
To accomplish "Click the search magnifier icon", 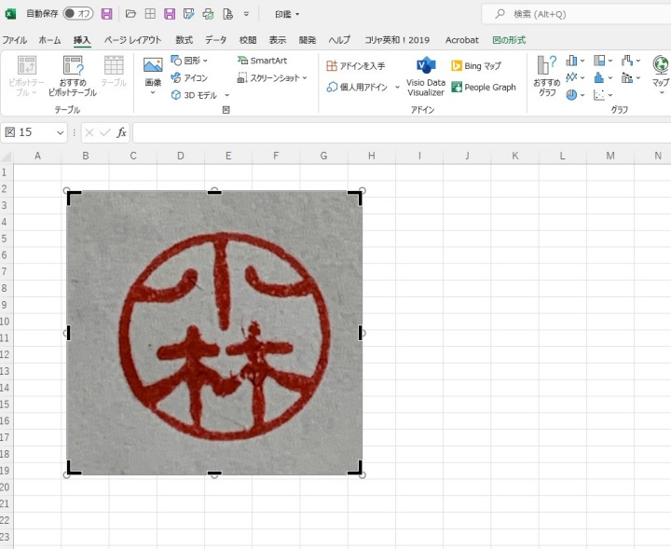I will coord(500,14).
